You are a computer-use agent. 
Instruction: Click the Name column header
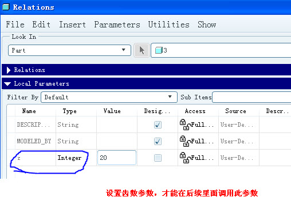29,111
